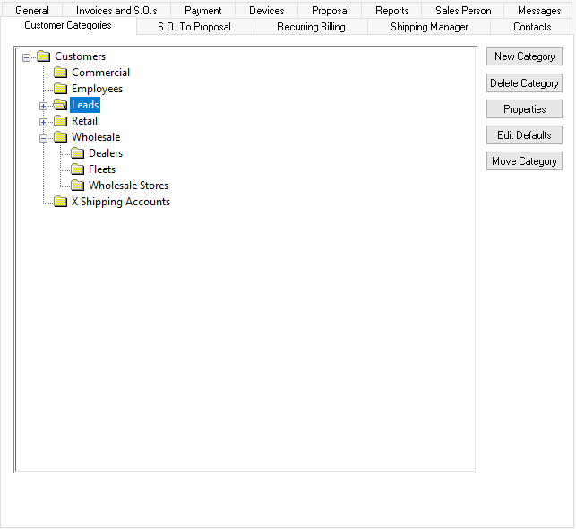Click the Edit Defaults button

tap(524, 135)
